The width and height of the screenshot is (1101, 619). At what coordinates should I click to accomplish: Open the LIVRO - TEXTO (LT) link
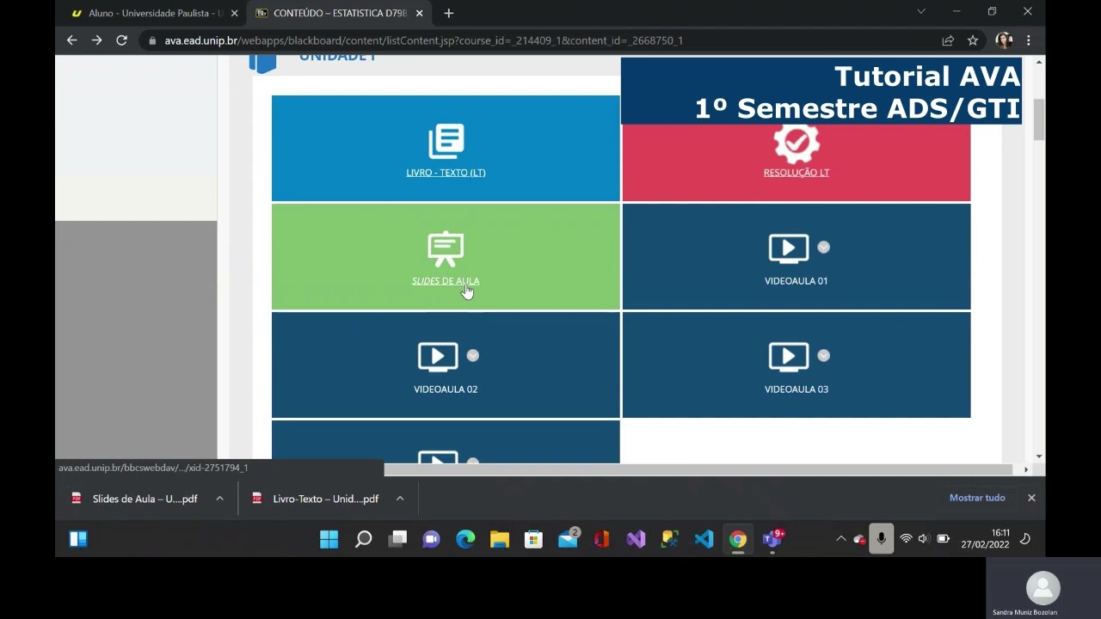tap(446, 173)
